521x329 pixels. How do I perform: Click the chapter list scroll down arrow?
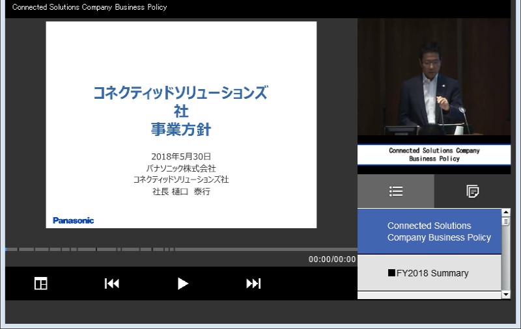tap(506, 295)
